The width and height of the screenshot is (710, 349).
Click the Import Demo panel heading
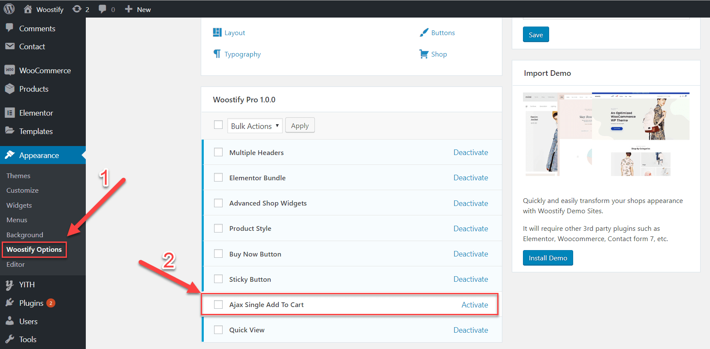tap(547, 73)
